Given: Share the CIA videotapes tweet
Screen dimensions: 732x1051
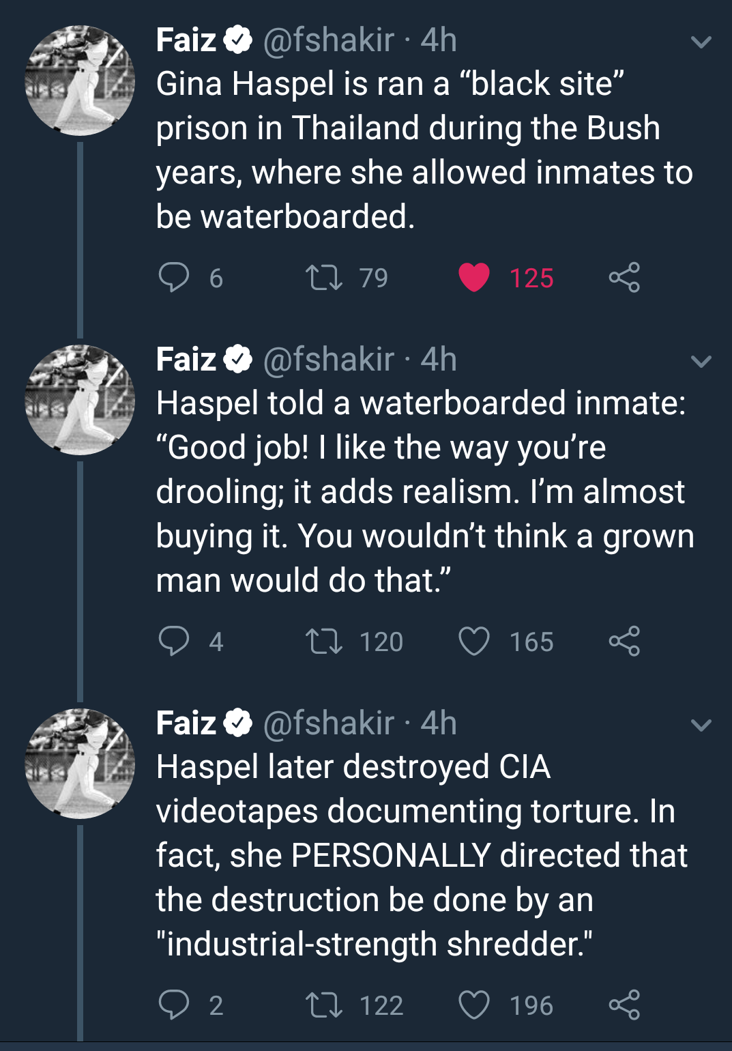Looking at the screenshot, I should click(624, 1005).
